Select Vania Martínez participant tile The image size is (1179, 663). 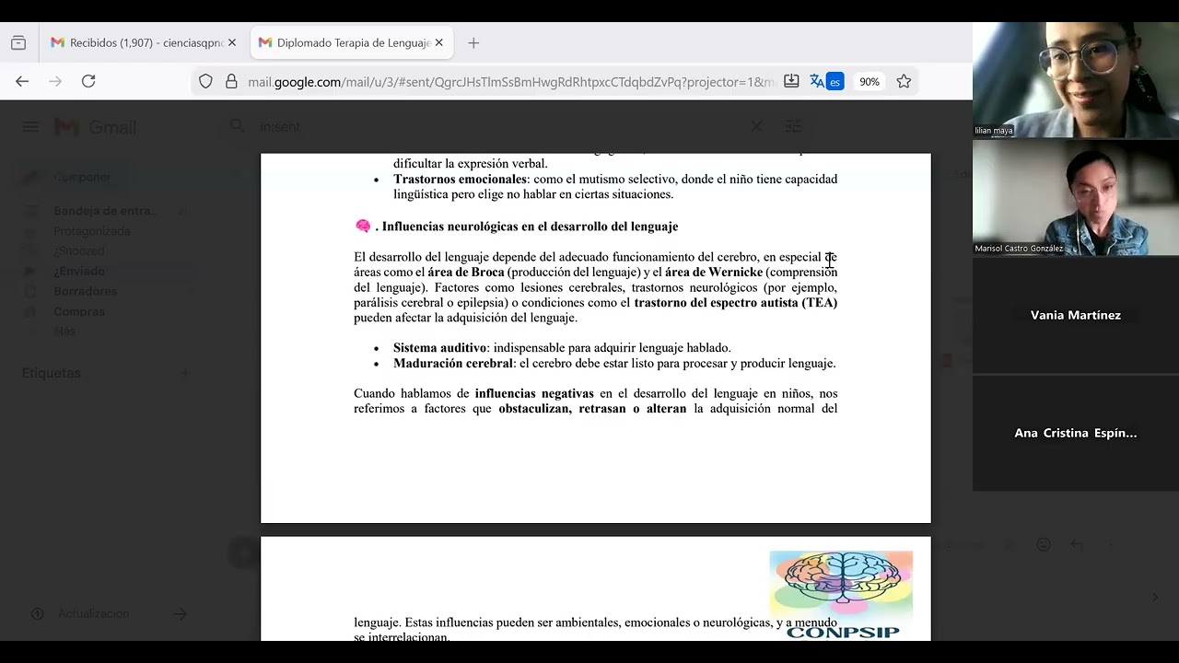[1076, 315]
